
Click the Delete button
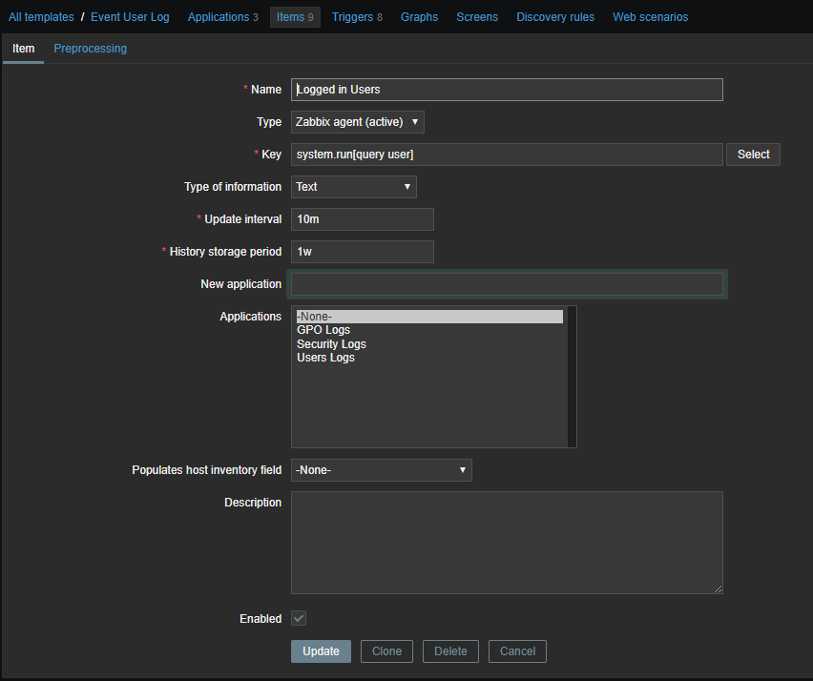pos(450,651)
